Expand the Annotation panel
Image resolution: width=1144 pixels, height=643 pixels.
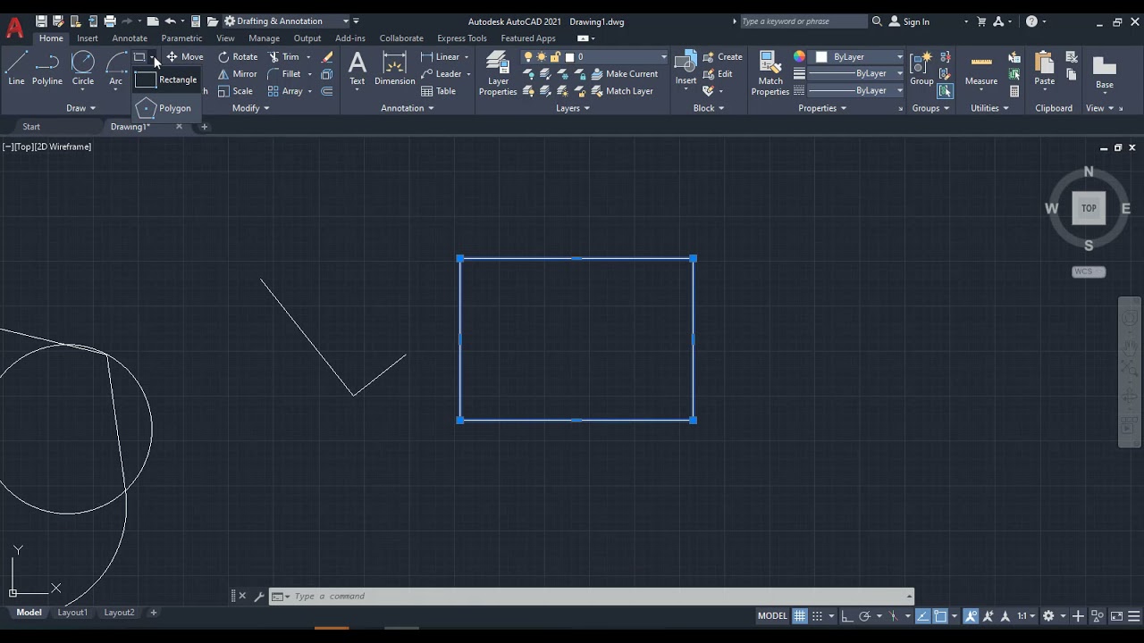[x=408, y=108]
